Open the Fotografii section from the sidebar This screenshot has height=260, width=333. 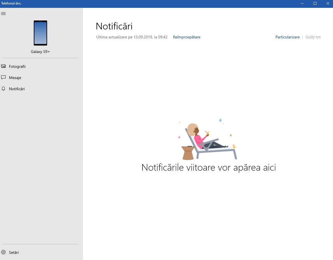tap(17, 66)
